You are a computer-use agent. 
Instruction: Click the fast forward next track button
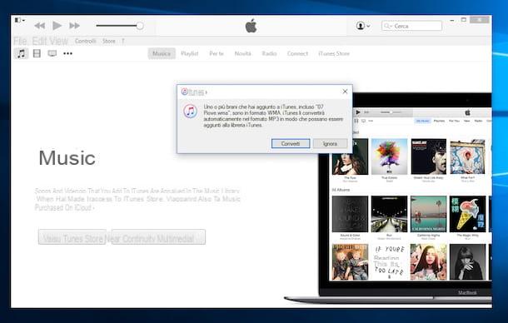click(74, 26)
